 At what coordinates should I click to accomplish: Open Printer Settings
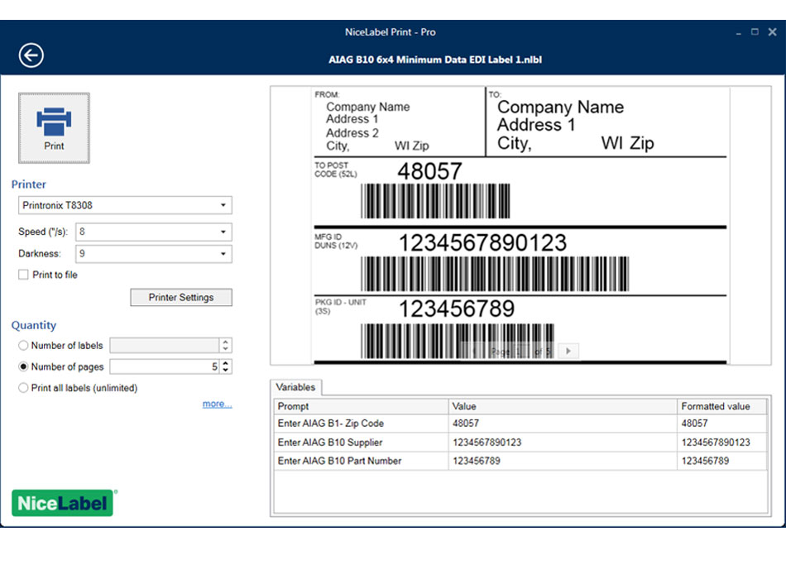pyautogui.click(x=181, y=297)
